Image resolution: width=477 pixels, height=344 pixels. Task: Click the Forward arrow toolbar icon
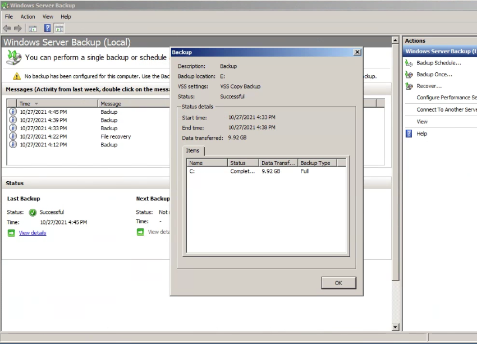coord(18,29)
